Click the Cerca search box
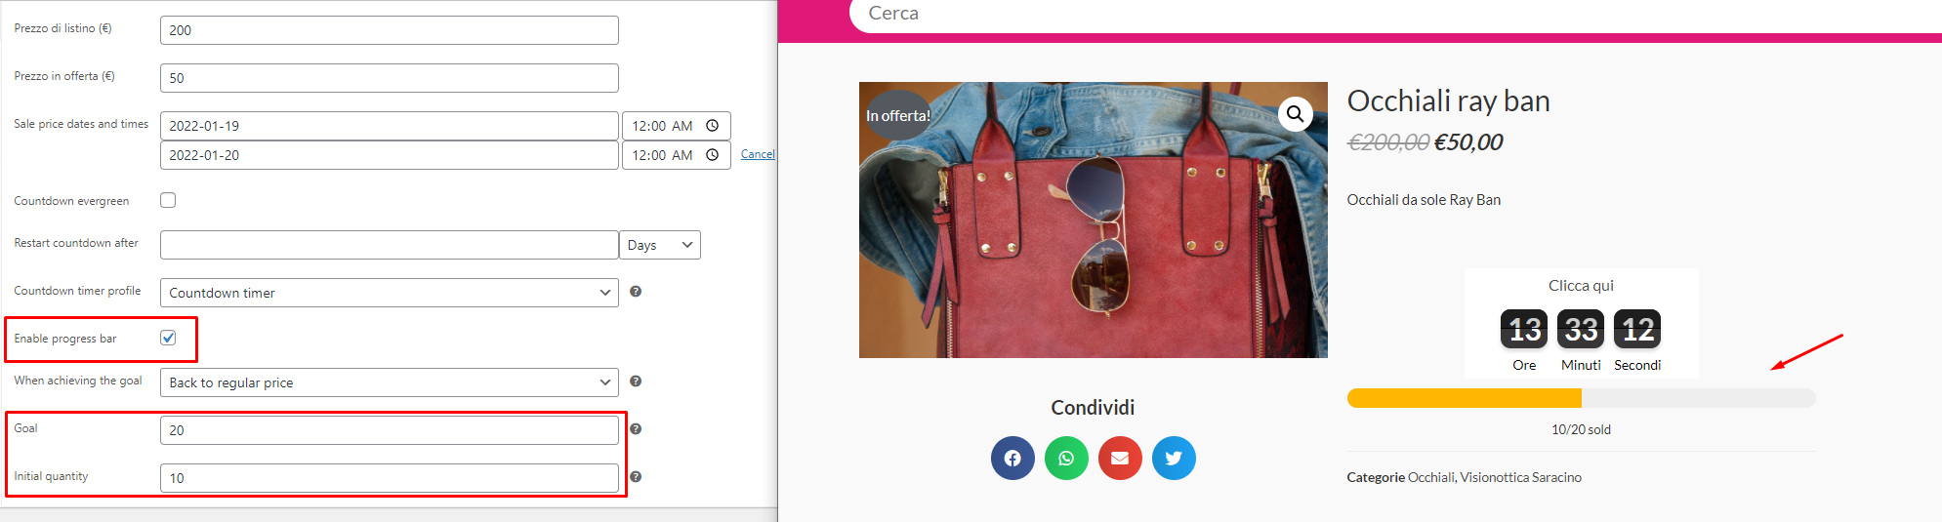This screenshot has height=522, width=1942. pyautogui.click(x=1396, y=14)
